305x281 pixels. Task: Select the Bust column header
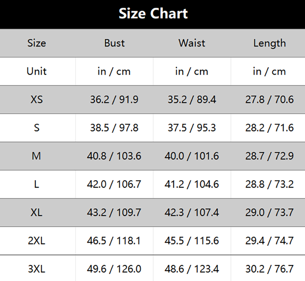pyautogui.click(x=114, y=43)
